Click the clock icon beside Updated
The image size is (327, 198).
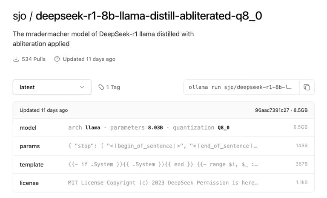[x=57, y=59]
